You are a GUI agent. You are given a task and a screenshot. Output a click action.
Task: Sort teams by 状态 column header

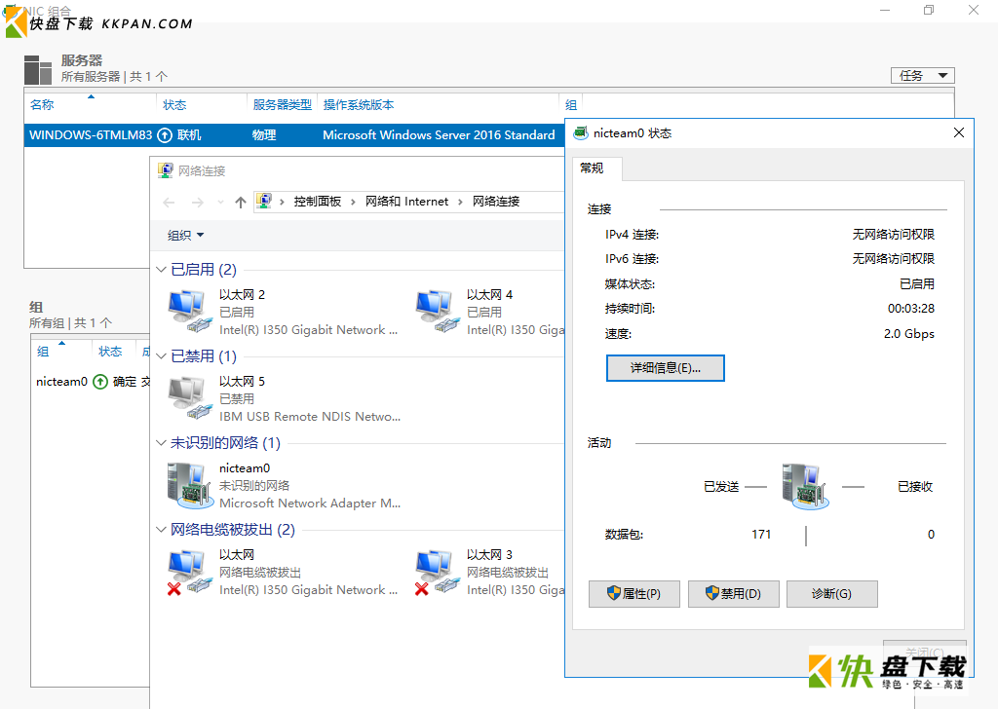[x=110, y=351]
